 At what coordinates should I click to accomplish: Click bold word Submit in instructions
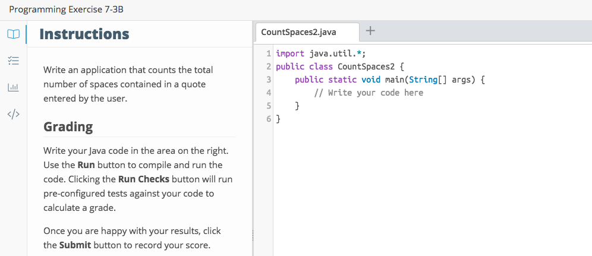(x=75, y=245)
